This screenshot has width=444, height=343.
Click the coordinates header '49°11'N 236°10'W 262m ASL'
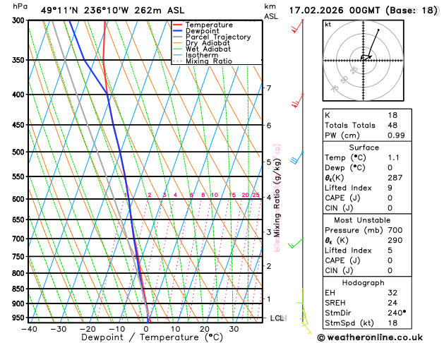click(x=112, y=11)
